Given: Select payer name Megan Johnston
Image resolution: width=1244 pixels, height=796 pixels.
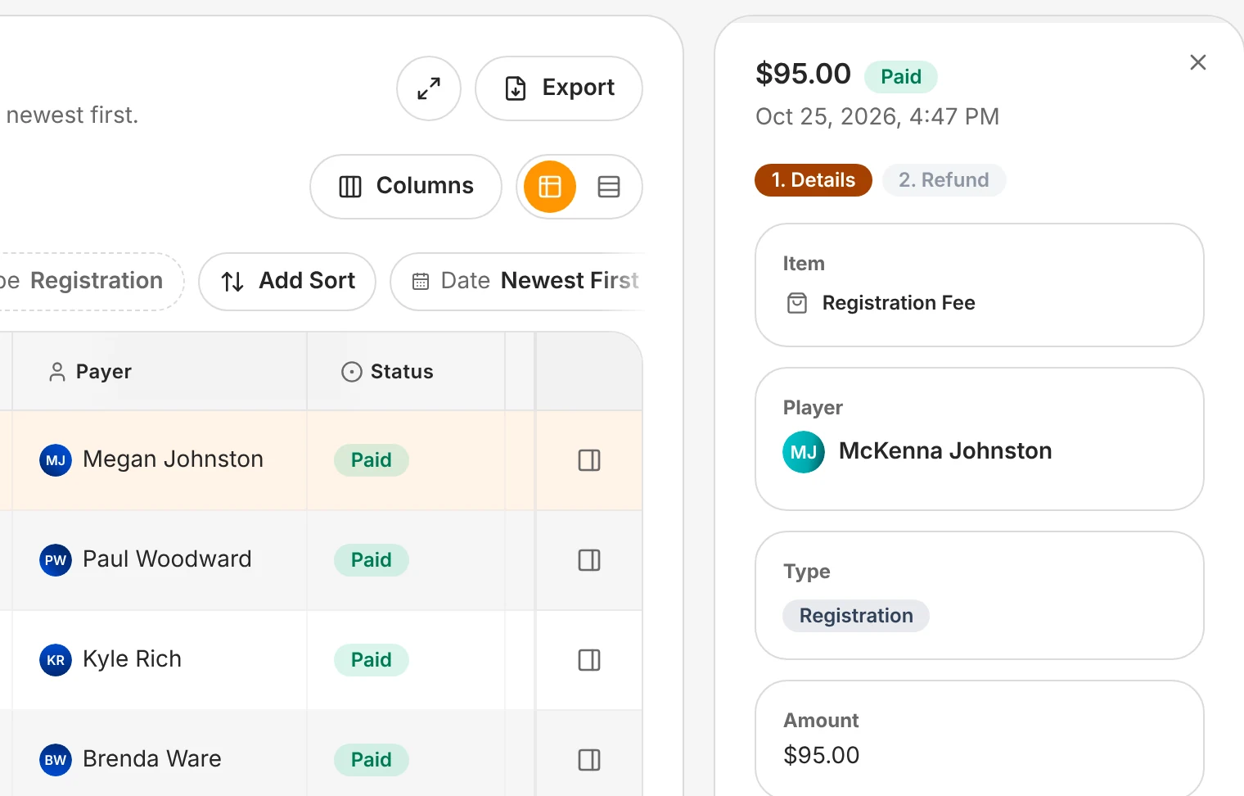Looking at the screenshot, I should click(173, 459).
